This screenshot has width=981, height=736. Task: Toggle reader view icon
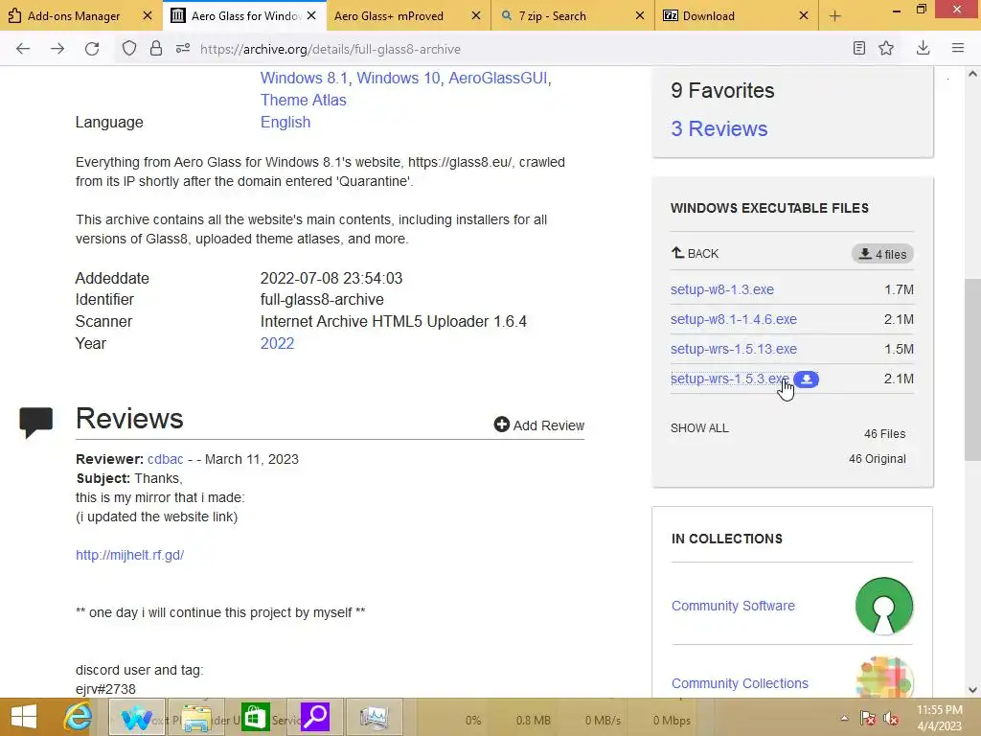point(859,48)
